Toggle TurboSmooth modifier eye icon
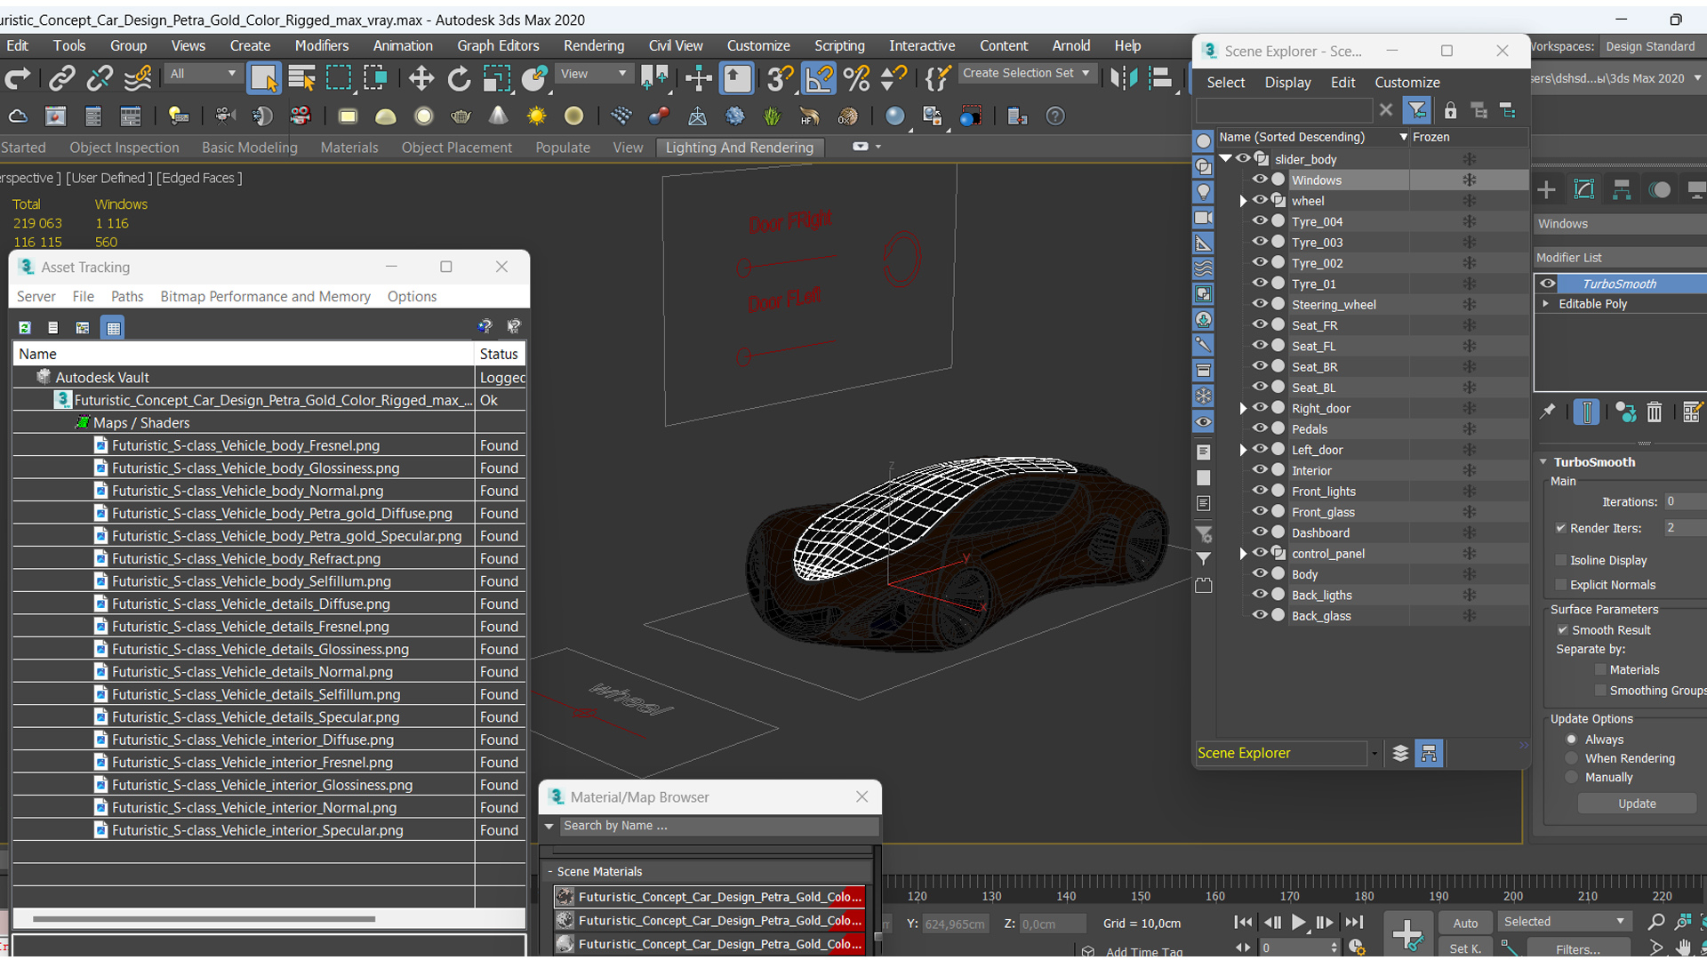 point(1548,284)
